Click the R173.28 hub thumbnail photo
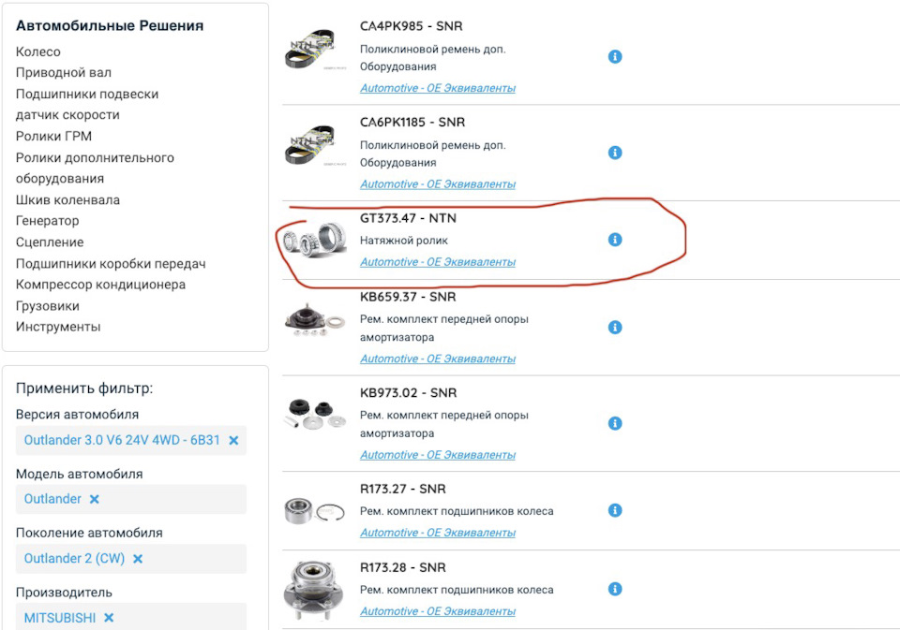900x630 pixels. 314,592
